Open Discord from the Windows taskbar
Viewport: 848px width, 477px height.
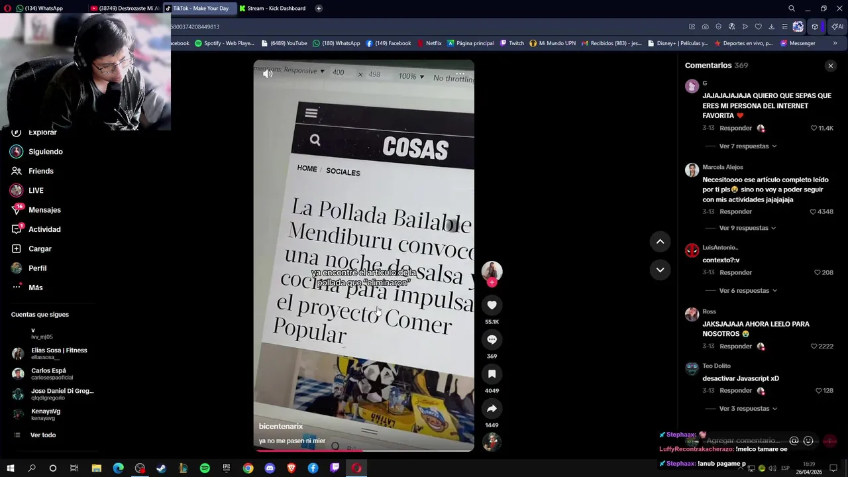point(270,468)
